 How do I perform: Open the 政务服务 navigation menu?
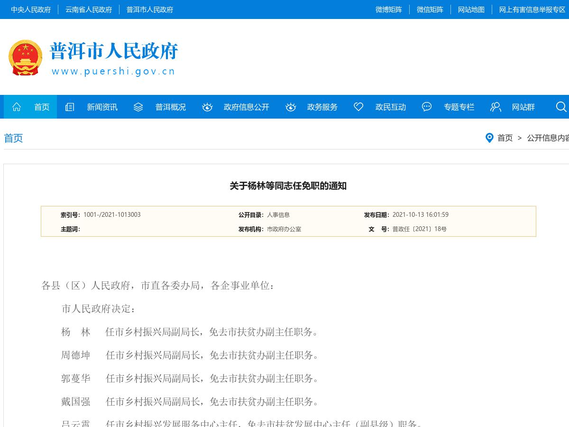[x=322, y=107]
